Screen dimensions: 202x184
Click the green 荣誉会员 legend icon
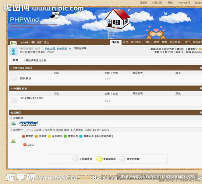[x=65, y=136]
